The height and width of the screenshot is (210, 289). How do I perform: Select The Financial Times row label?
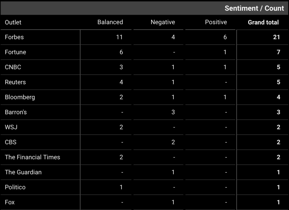(x=32, y=157)
